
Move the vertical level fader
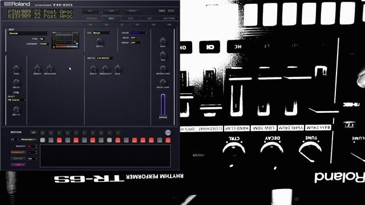163,117
